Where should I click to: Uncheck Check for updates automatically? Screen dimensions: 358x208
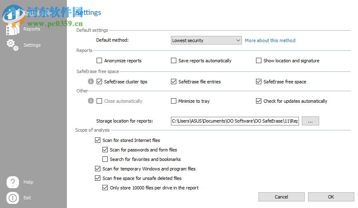pos(259,101)
